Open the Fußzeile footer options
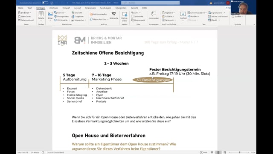This screenshot has height=154, width=273. point(168,16)
